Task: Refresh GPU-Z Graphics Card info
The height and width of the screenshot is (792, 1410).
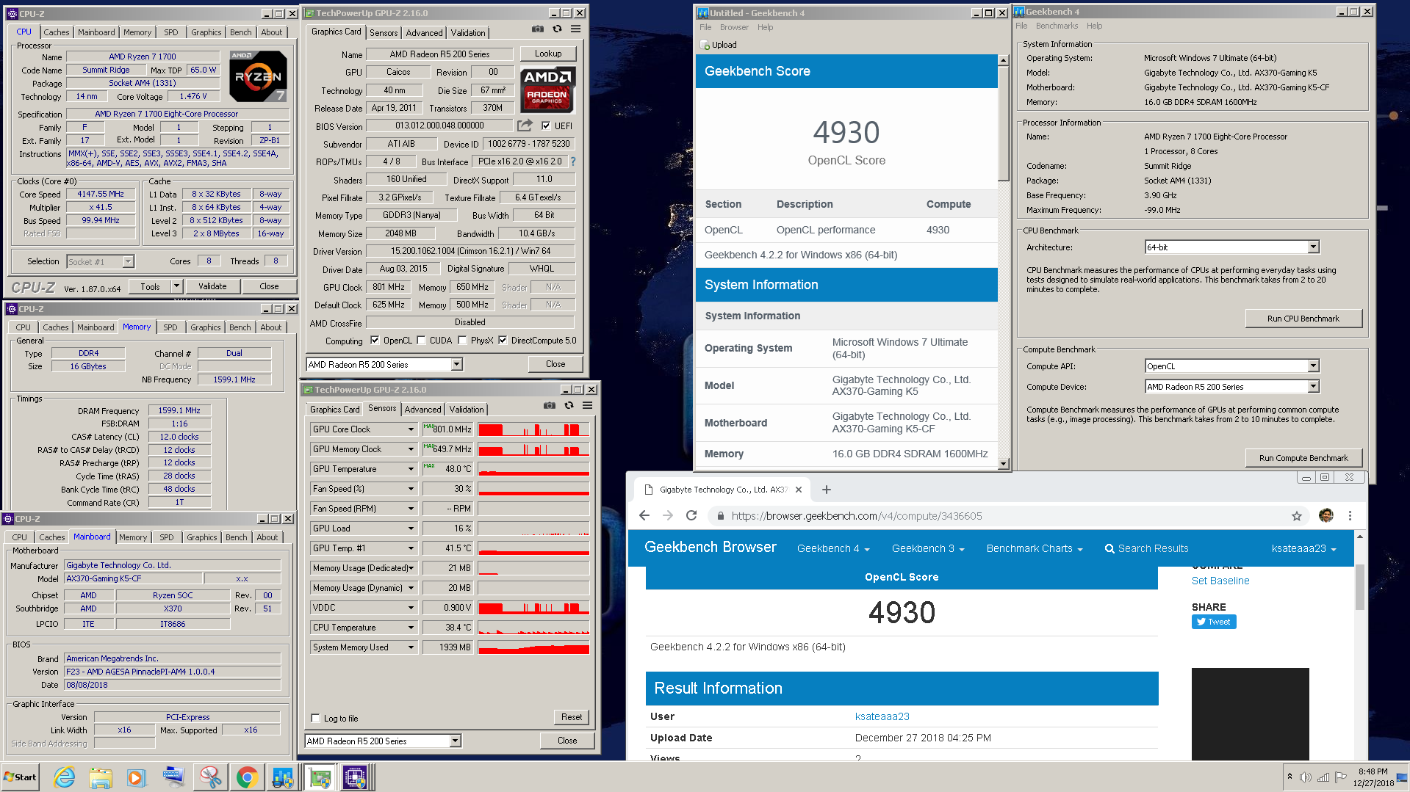Action: click(x=557, y=29)
